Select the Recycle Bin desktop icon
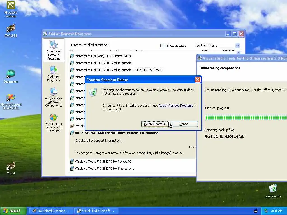The width and height of the screenshot is (287, 215). coord(273,191)
